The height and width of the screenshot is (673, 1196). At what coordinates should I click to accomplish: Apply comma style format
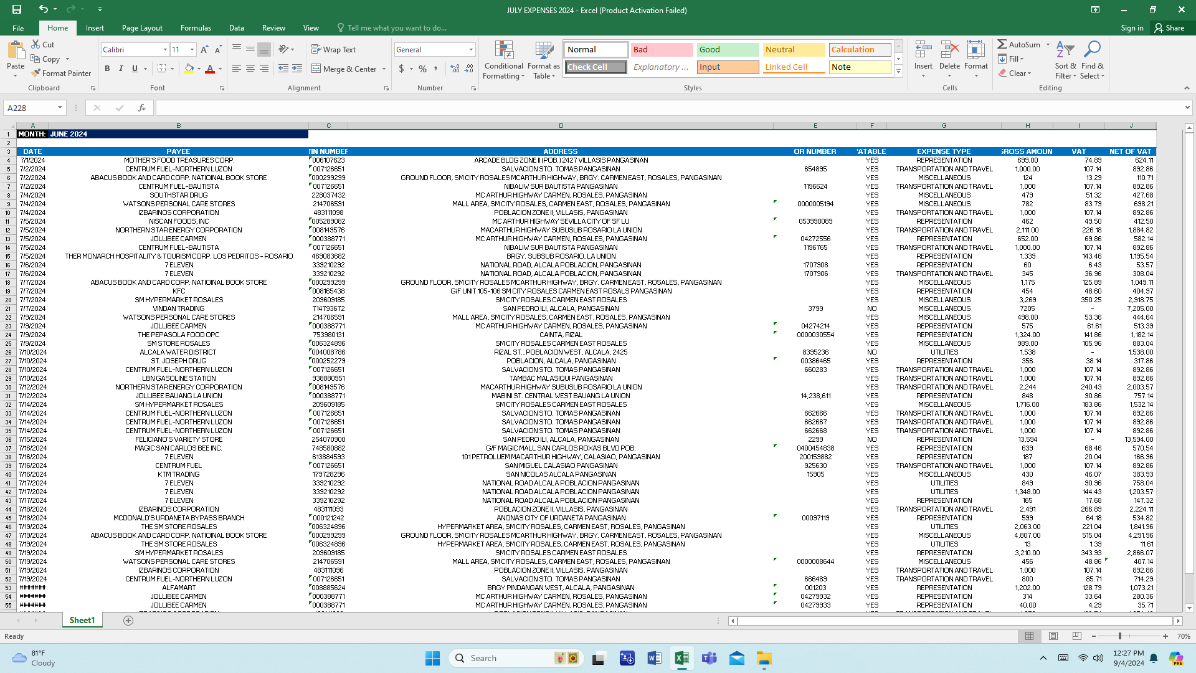[x=436, y=69]
